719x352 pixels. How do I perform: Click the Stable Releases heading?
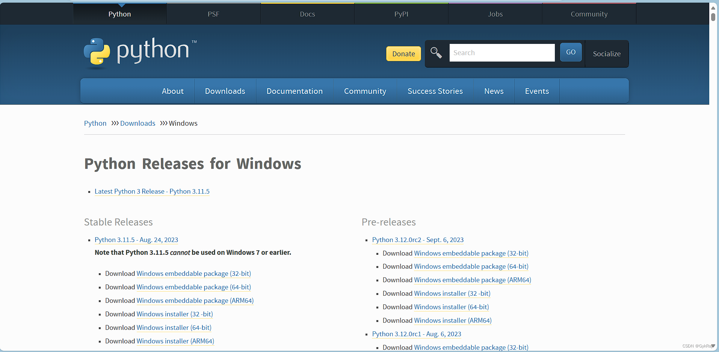coord(118,222)
